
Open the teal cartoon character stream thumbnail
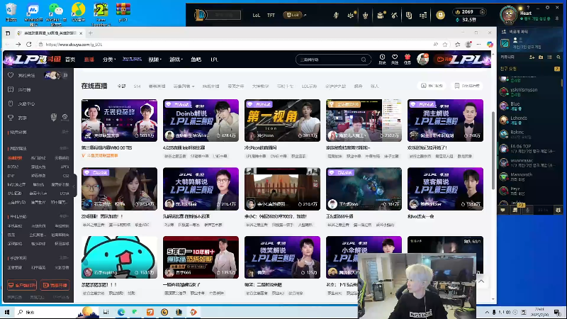[x=119, y=257]
